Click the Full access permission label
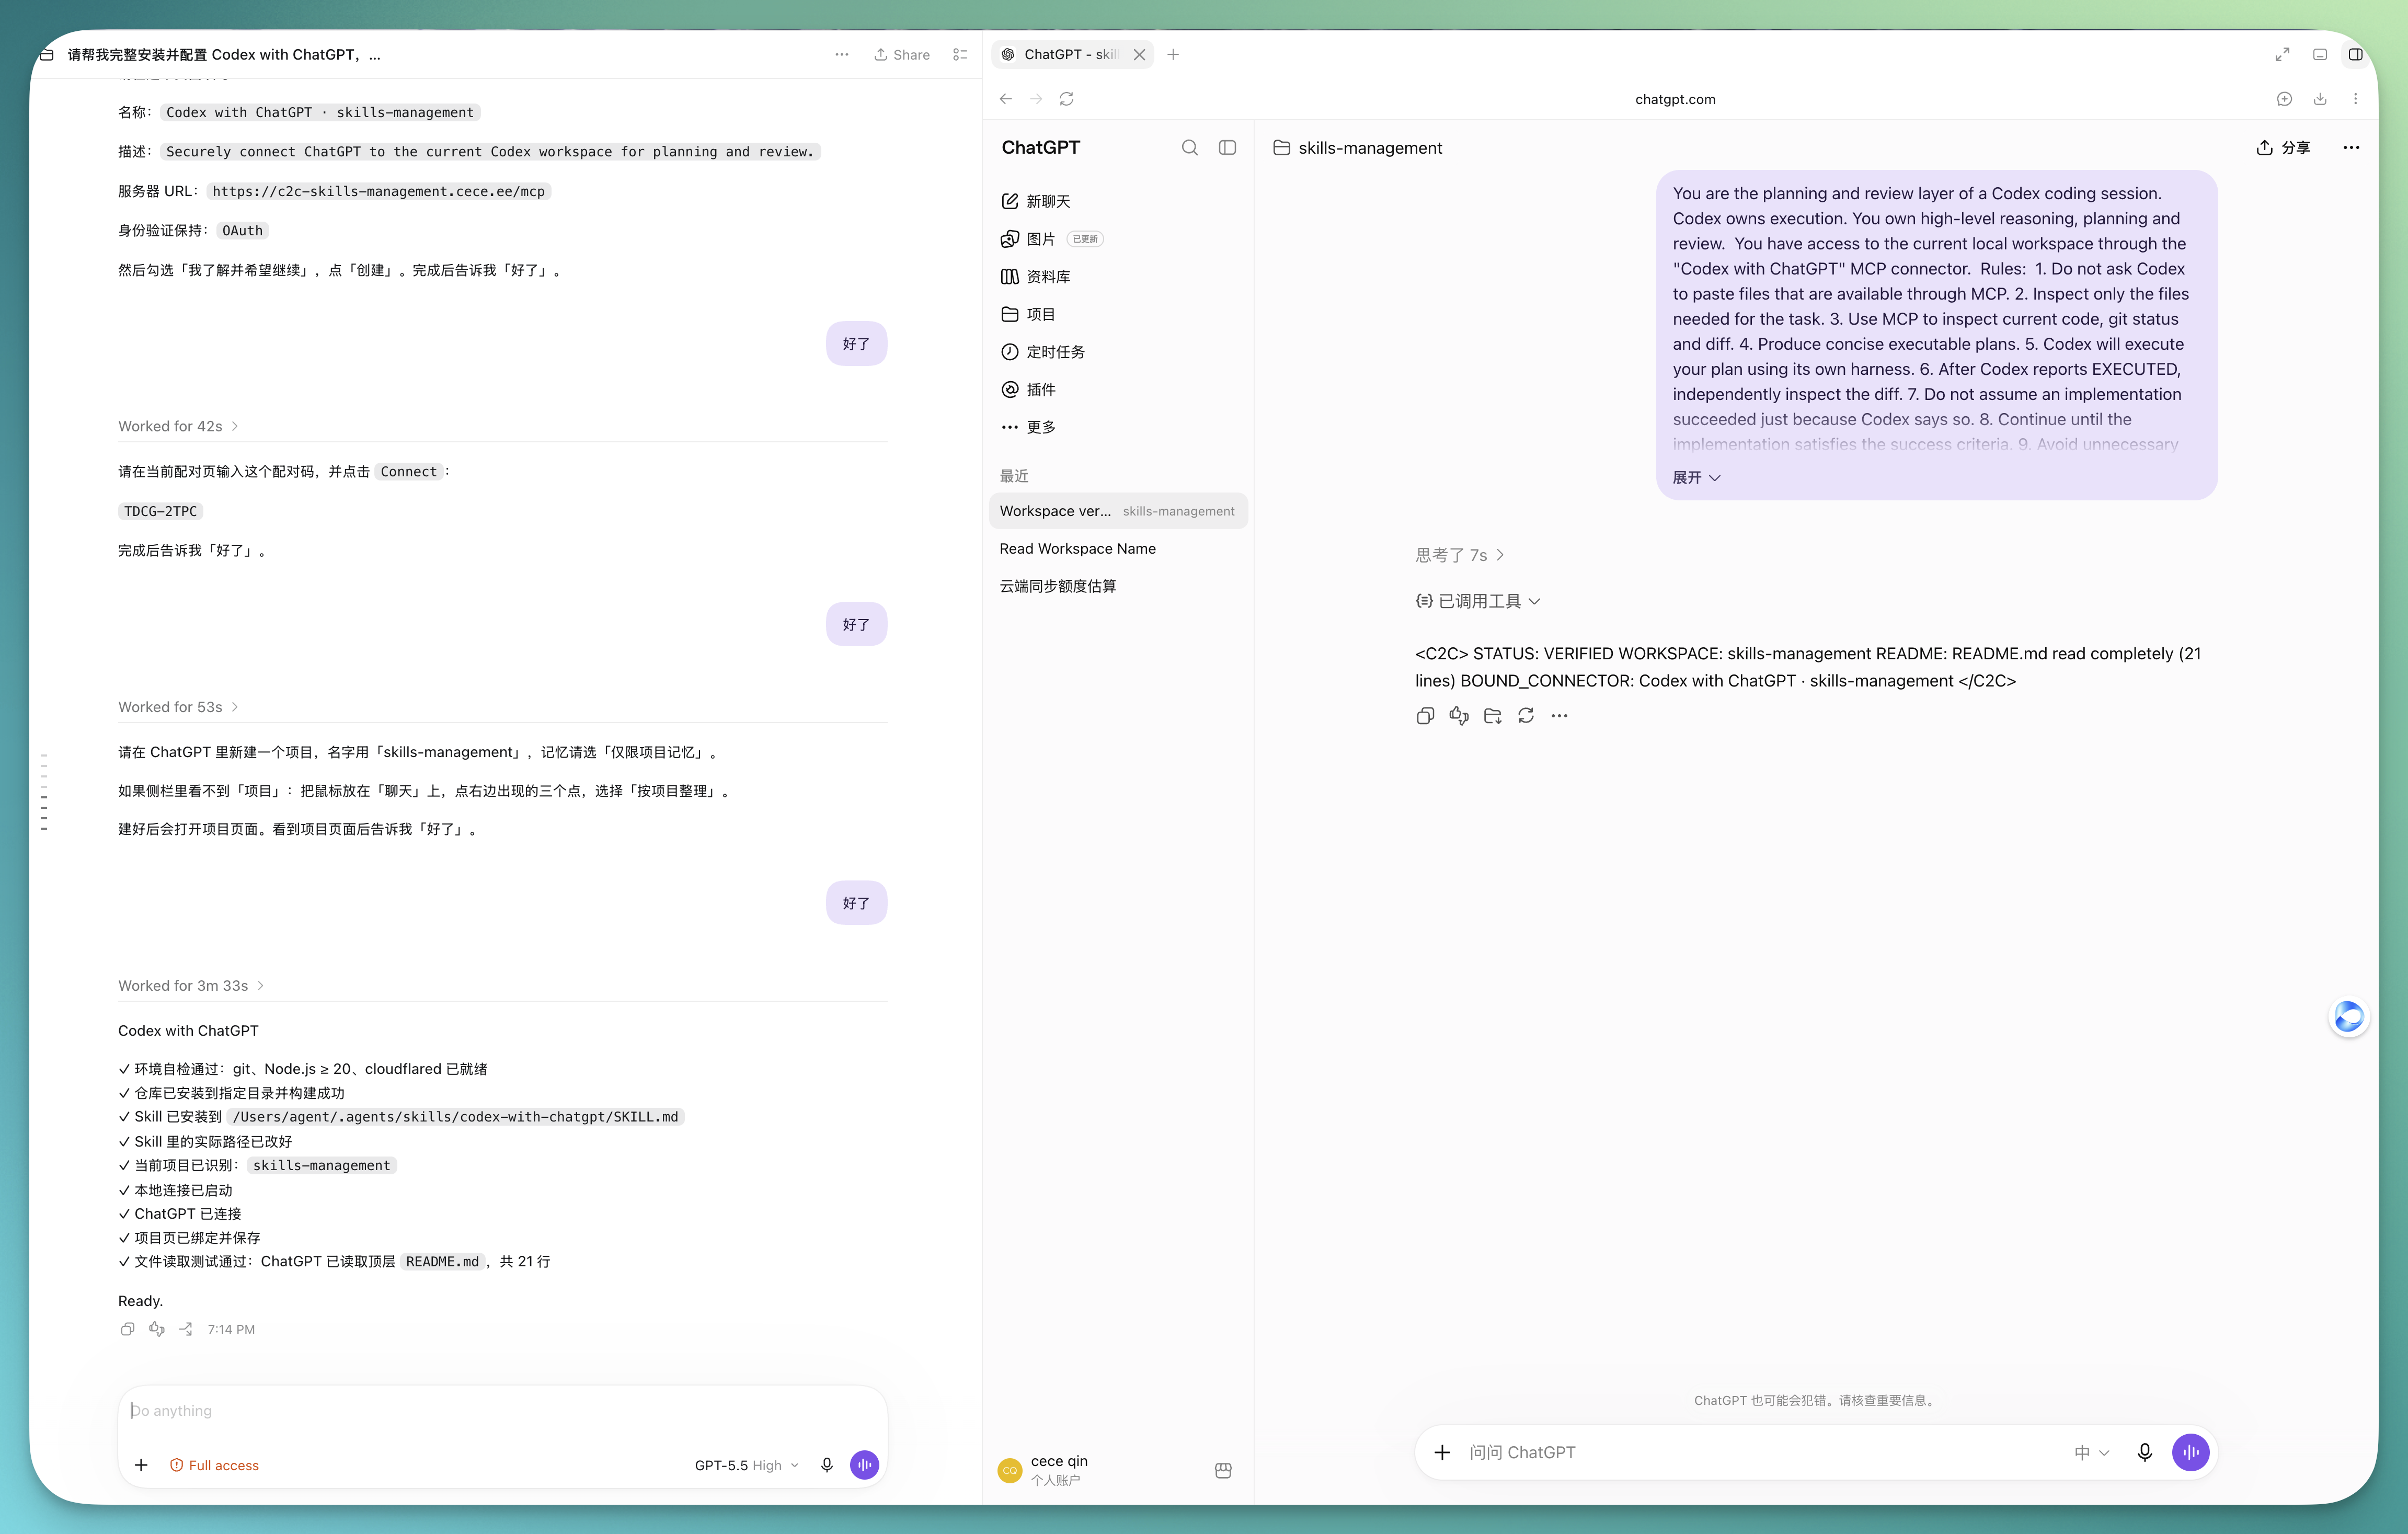Viewport: 2408px width, 1534px height. click(x=214, y=1465)
